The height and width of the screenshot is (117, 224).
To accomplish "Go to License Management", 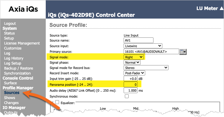I will click(x=22, y=43).
